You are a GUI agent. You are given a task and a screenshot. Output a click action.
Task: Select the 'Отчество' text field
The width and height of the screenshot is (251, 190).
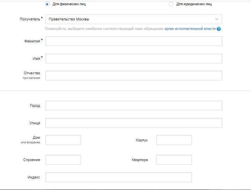(134, 76)
